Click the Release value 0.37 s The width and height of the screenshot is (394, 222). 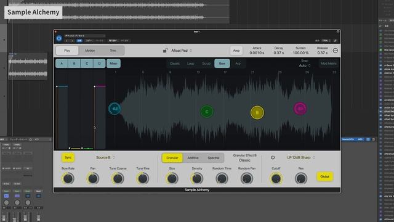pos(322,53)
